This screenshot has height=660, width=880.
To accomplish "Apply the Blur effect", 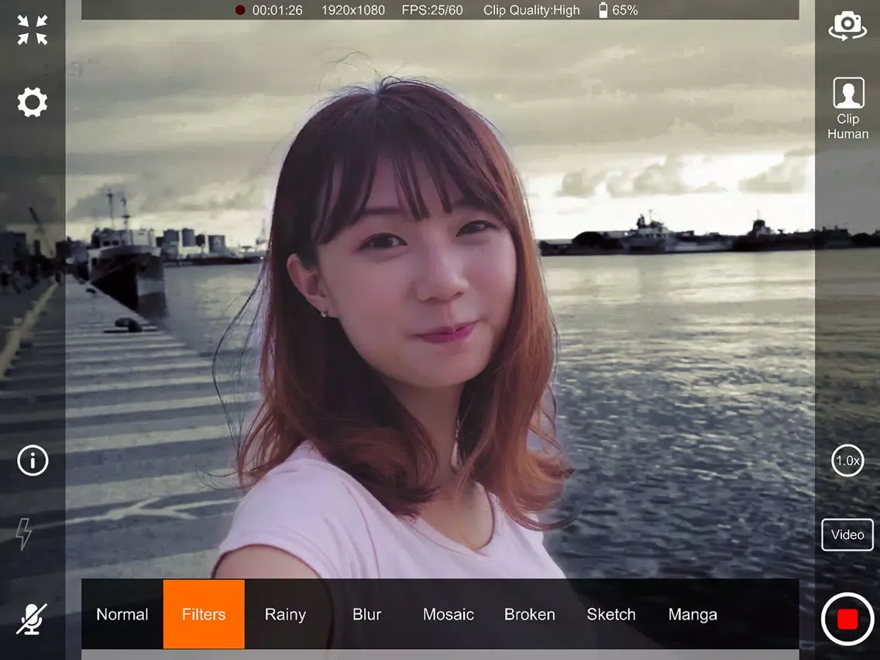I will (366, 614).
